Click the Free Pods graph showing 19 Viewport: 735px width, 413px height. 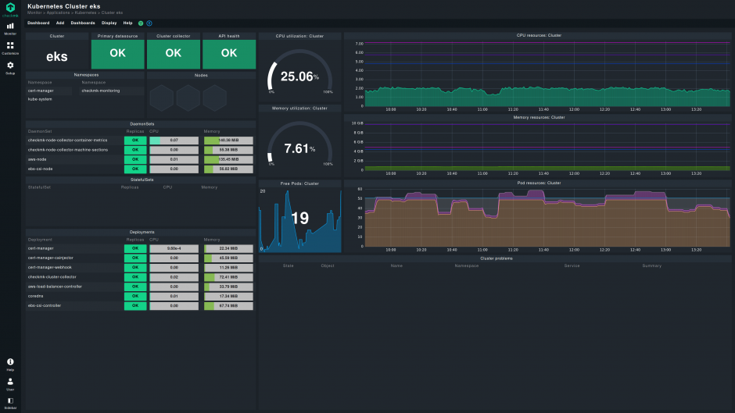(299, 219)
